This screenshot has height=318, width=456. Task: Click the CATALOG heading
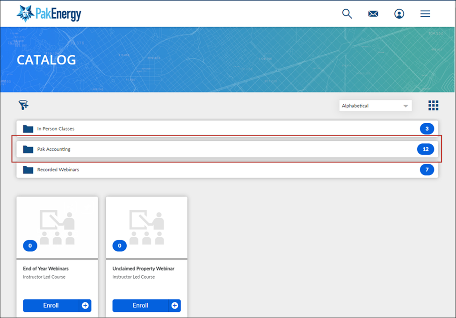tap(46, 60)
